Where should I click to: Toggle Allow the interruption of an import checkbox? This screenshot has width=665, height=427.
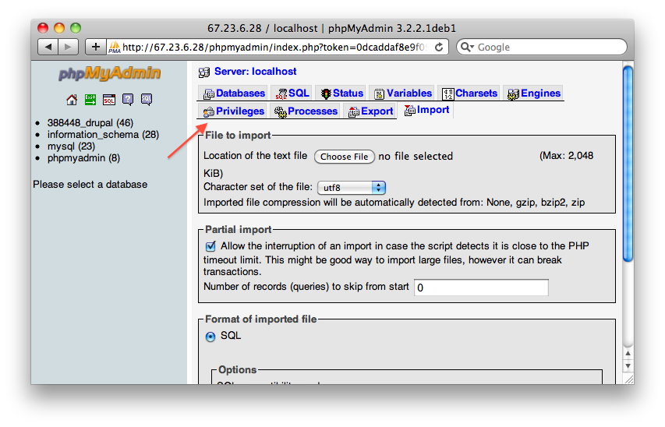coord(210,246)
